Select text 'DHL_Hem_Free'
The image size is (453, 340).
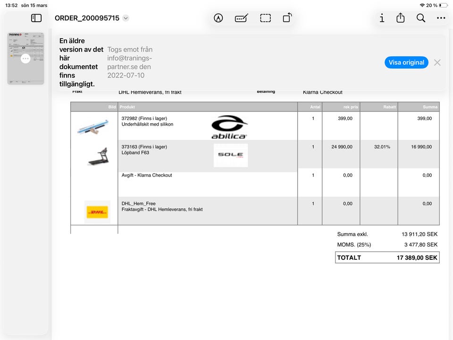(x=138, y=204)
